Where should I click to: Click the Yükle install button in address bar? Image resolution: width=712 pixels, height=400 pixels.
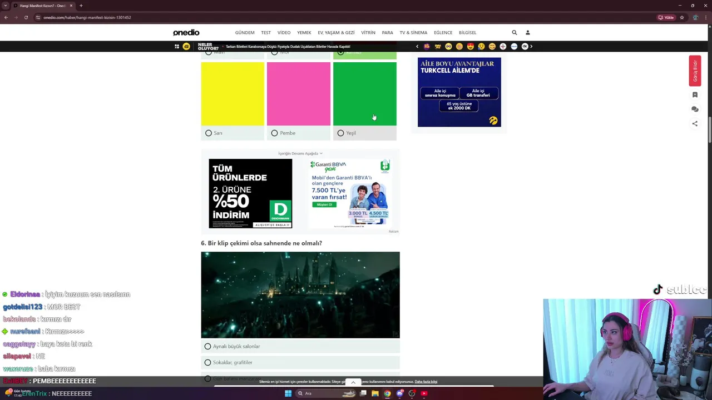coord(666,17)
